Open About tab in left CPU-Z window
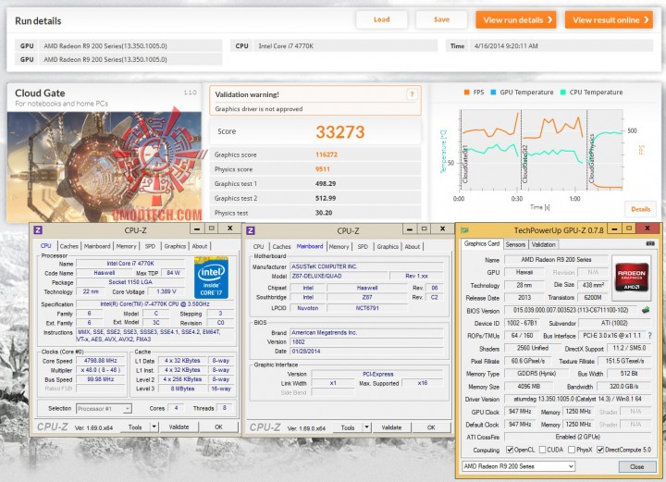This screenshot has width=666, height=482. (199, 246)
